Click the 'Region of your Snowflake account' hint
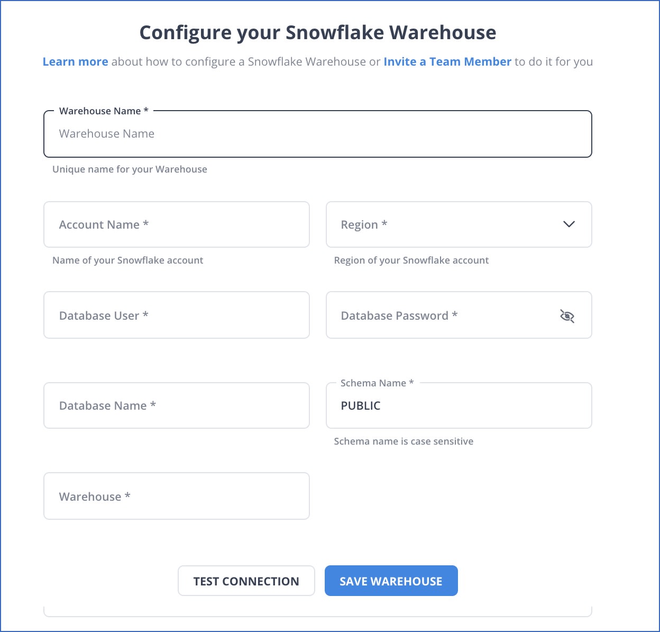 (x=411, y=260)
